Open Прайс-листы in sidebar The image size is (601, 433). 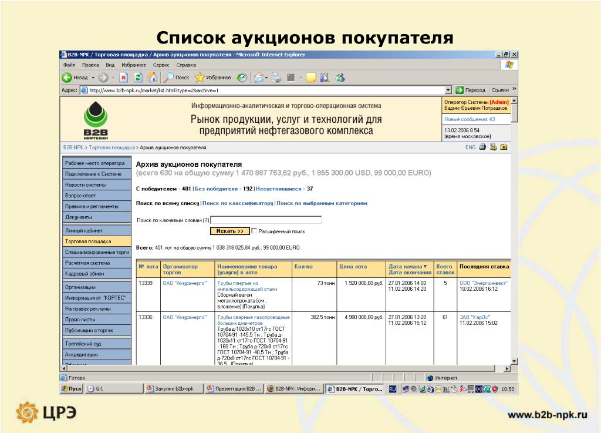[x=97, y=319]
